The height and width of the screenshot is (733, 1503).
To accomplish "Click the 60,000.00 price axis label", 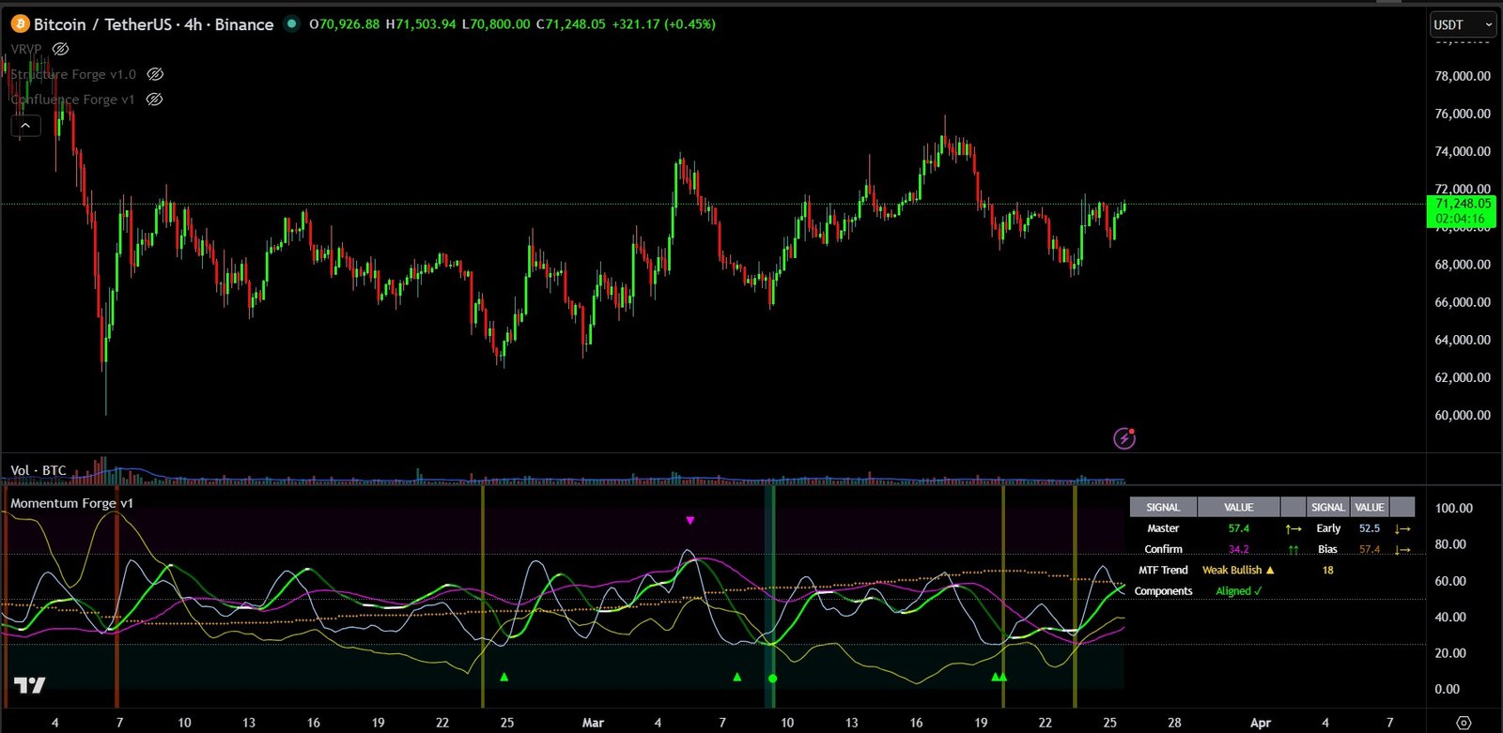I will point(1463,415).
